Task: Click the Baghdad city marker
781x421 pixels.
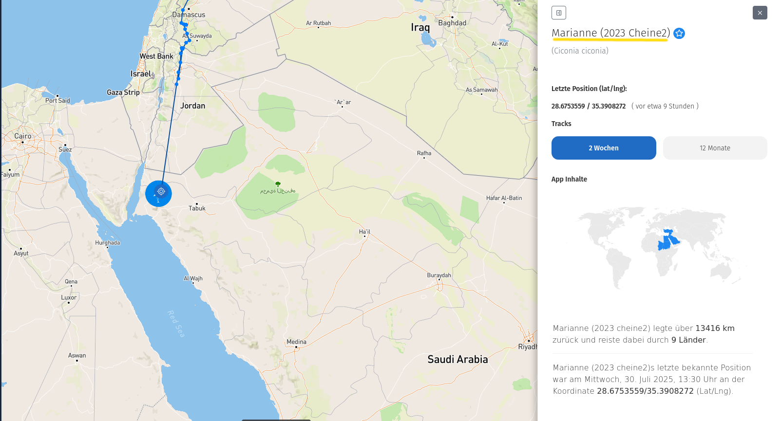Action: pos(452,17)
